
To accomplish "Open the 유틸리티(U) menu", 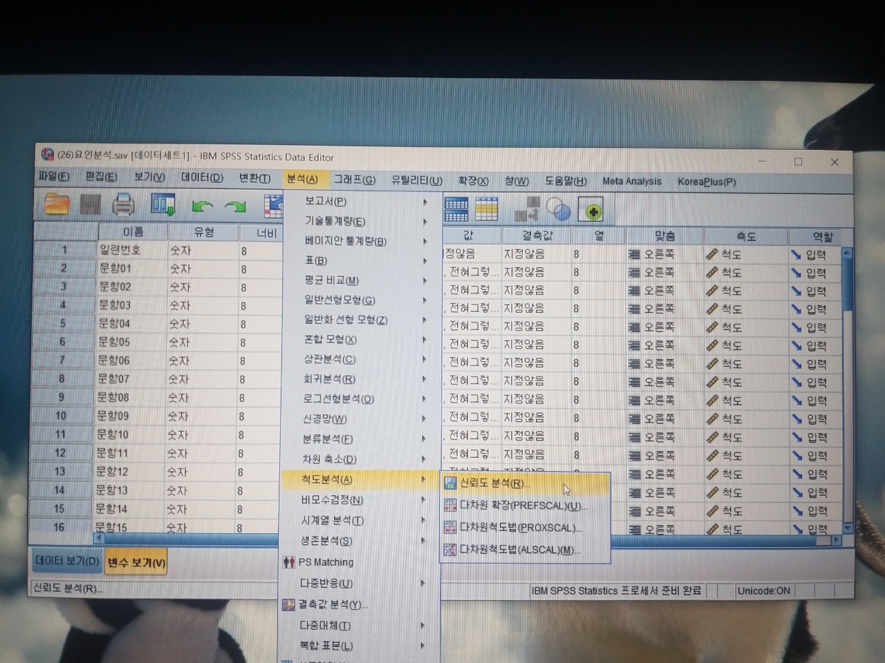I will [x=417, y=180].
